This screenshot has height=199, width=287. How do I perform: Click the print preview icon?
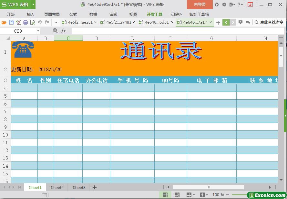coord(32,22)
